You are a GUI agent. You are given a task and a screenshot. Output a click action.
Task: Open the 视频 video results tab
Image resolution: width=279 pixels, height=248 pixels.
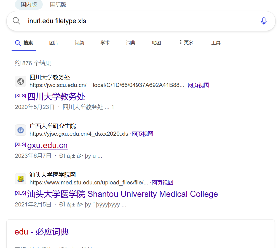(x=79, y=43)
